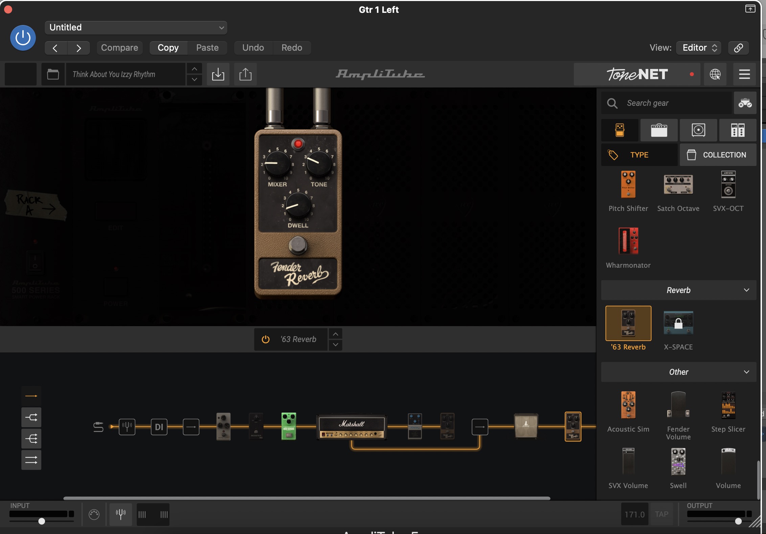Viewport: 766px width, 534px height.
Task: Click into the Search gear field
Action: tap(666, 103)
